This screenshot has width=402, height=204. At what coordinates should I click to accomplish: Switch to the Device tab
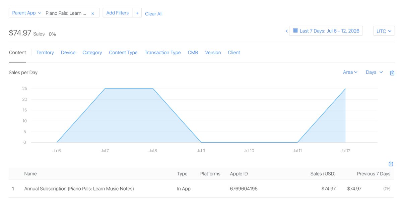tap(68, 52)
